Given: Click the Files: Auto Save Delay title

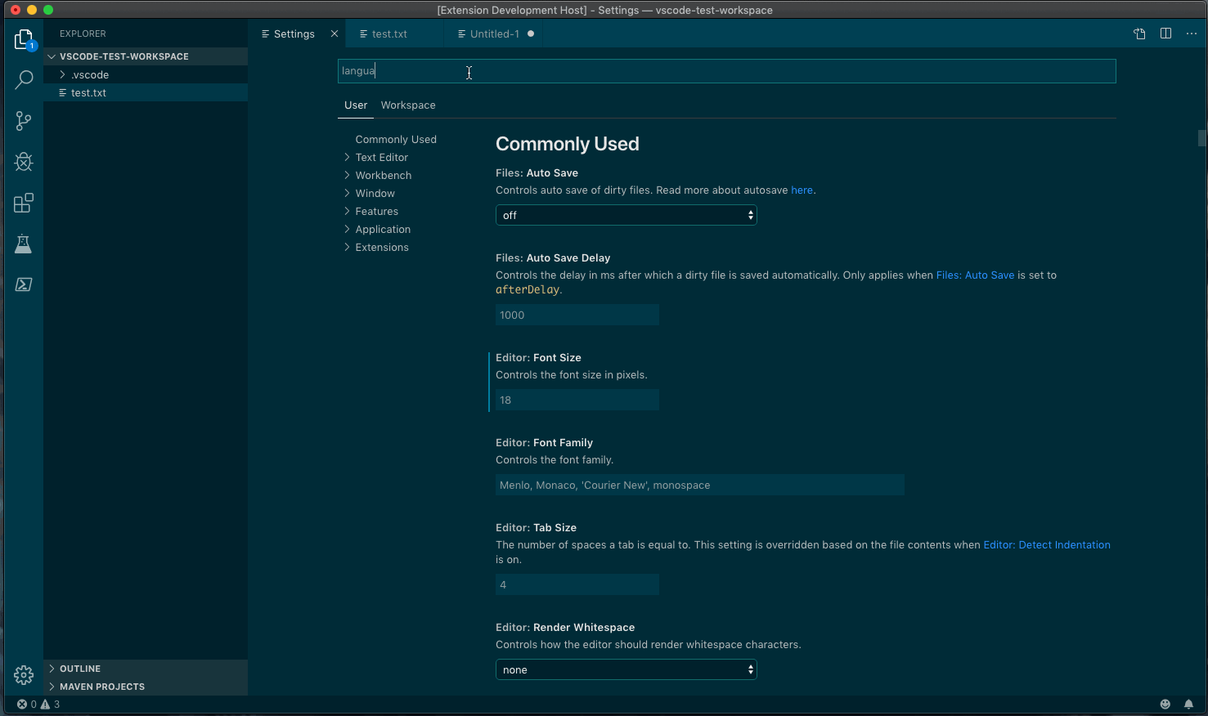Looking at the screenshot, I should pyautogui.click(x=553, y=258).
